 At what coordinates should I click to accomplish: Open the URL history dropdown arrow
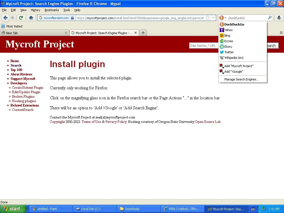click(x=213, y=18)
